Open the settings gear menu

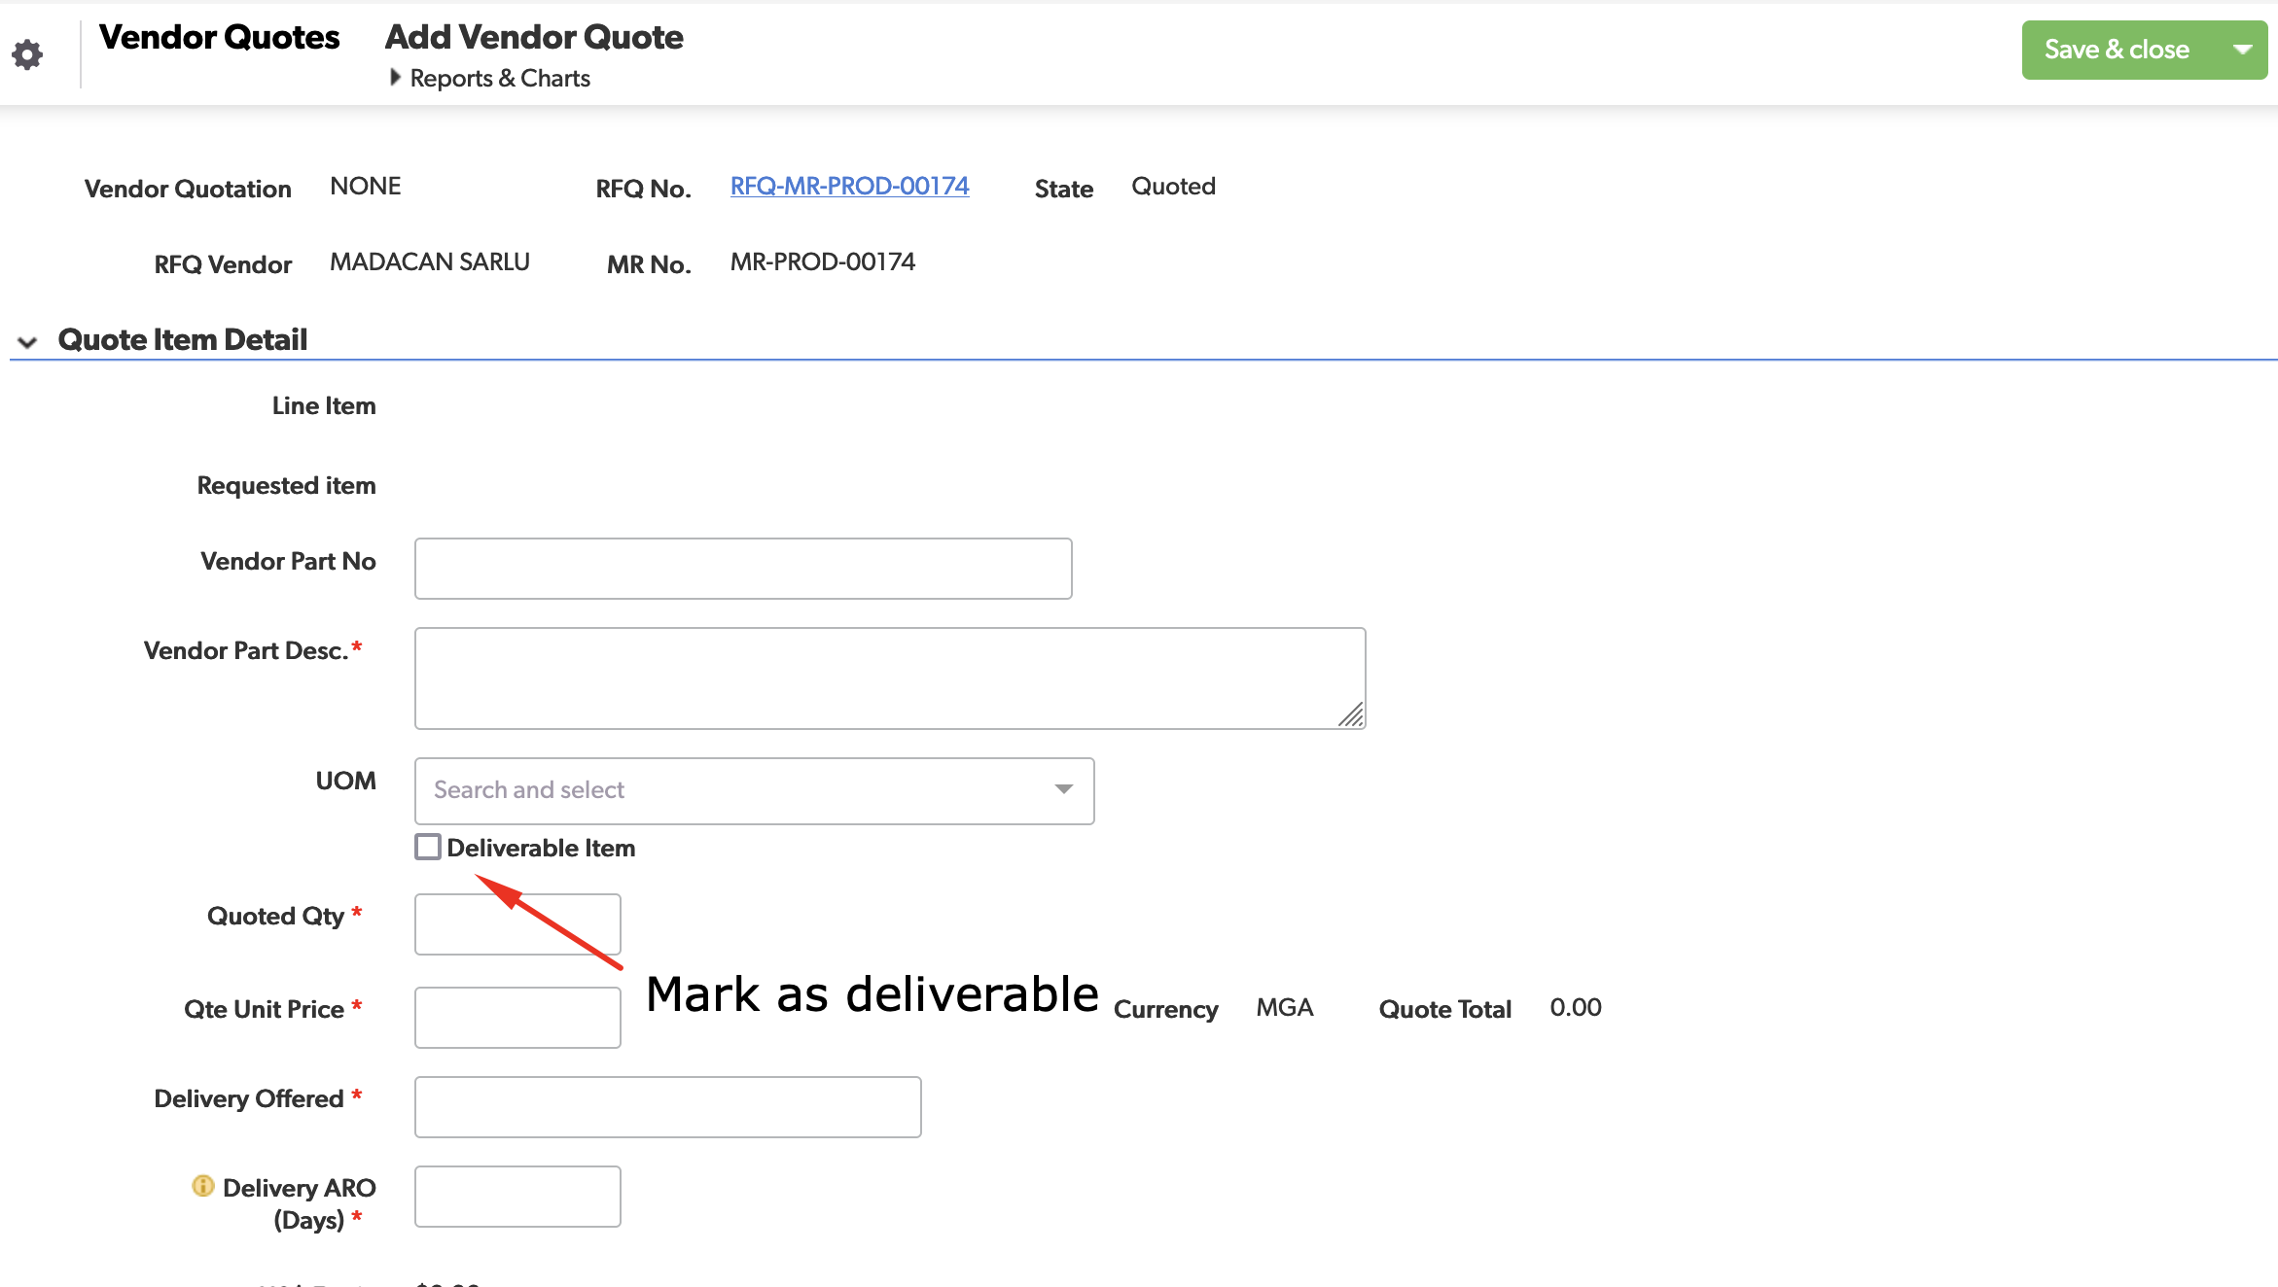click(27, 53)
